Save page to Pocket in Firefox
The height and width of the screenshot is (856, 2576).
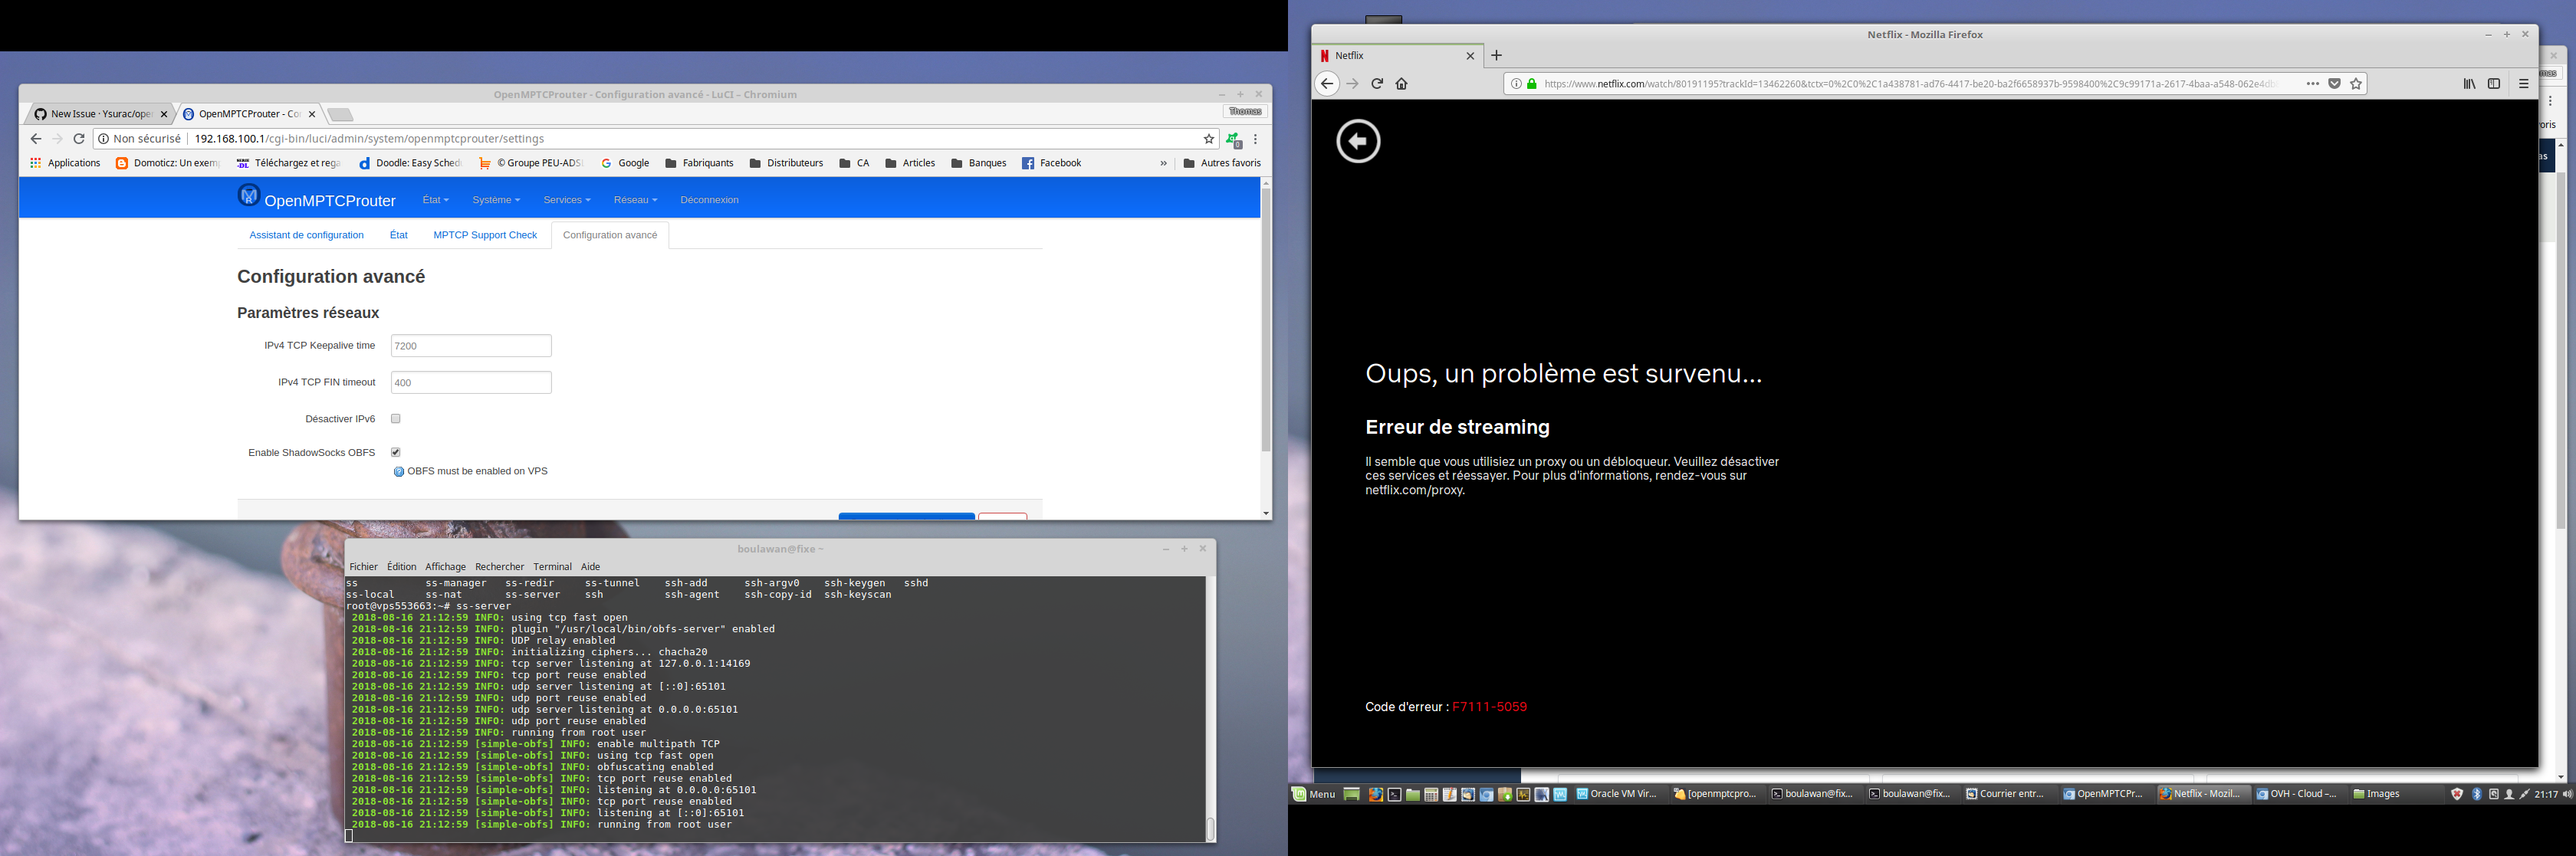pyautogui.click(x=2335, y=84)
